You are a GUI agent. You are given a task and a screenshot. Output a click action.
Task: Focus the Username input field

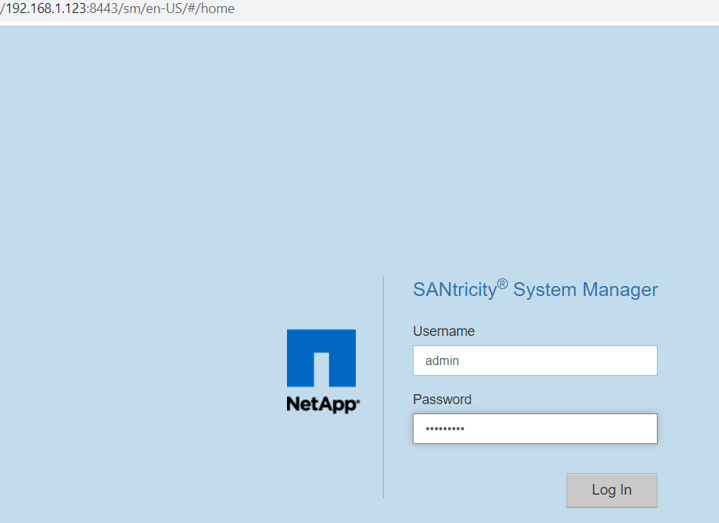[535, 360]
